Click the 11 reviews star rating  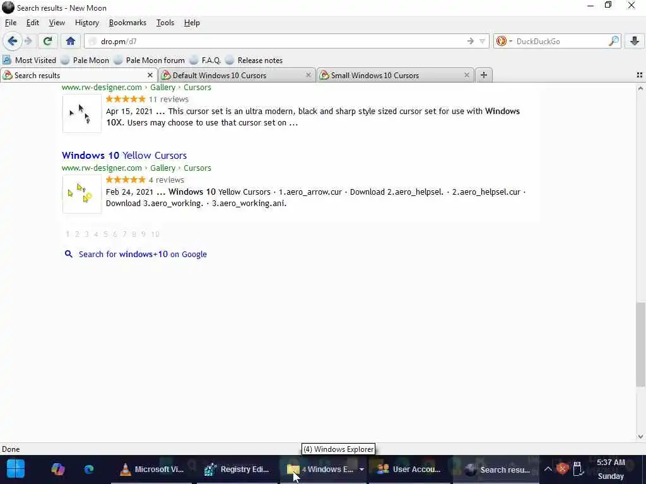[126, 99]
